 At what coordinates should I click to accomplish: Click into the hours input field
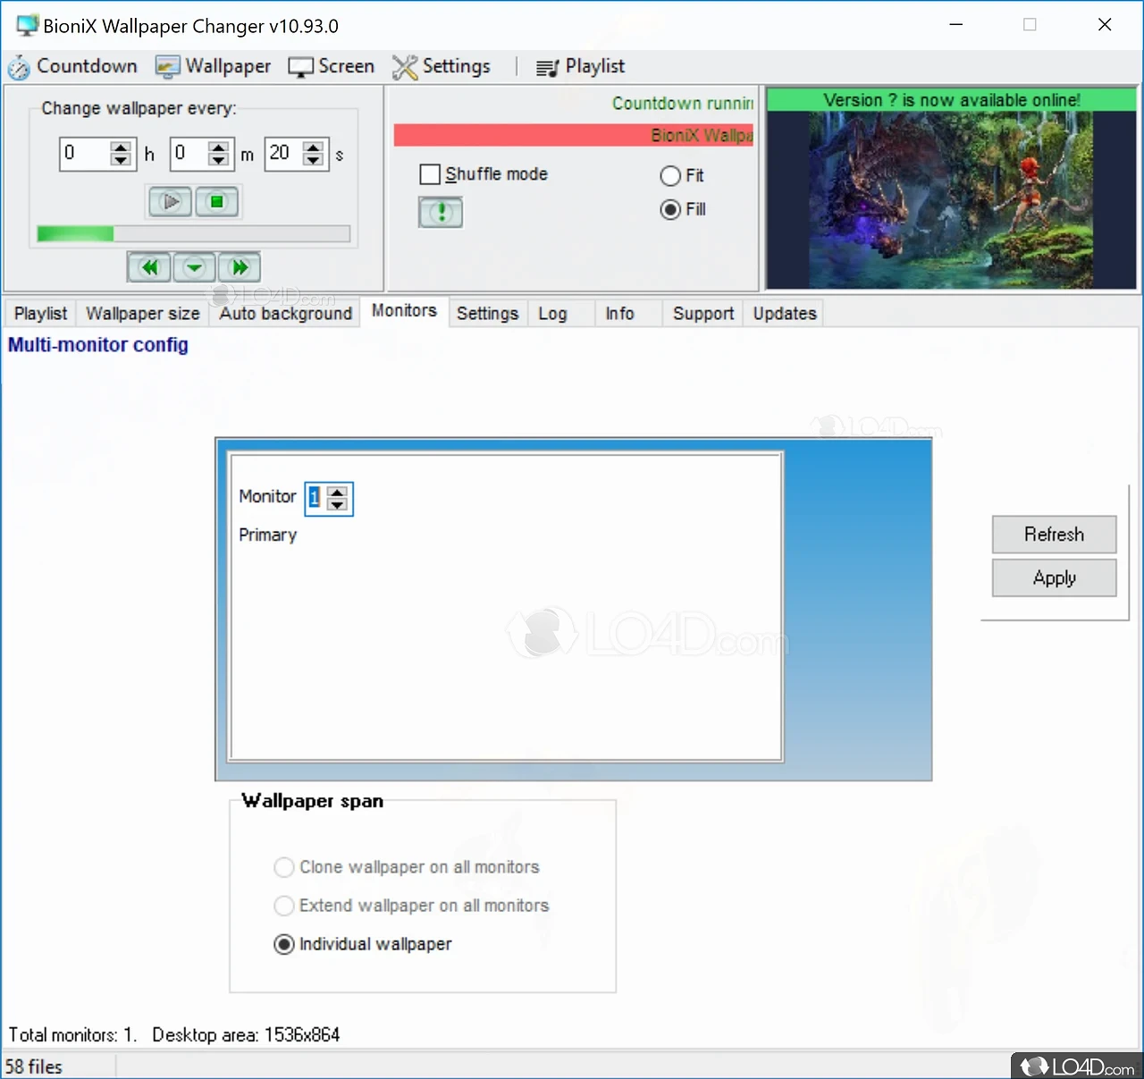coord(86,154)
